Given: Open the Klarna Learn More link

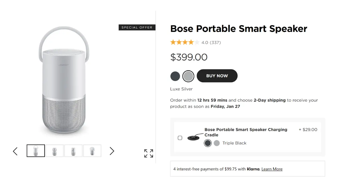Looking at the screenshot, I should [272, 169].
